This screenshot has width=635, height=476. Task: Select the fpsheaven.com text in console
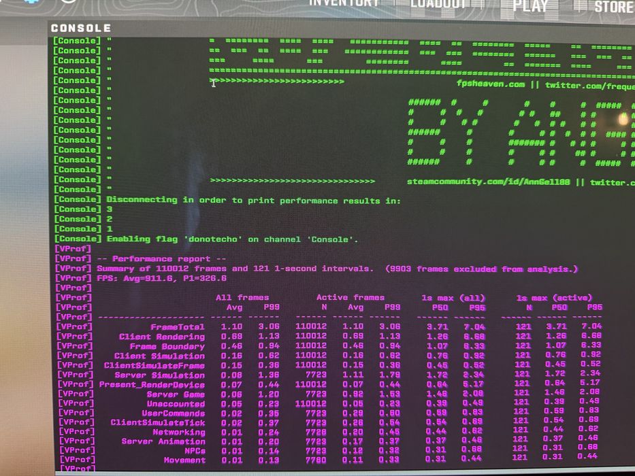pyautogui.click(x=491, y=84)
